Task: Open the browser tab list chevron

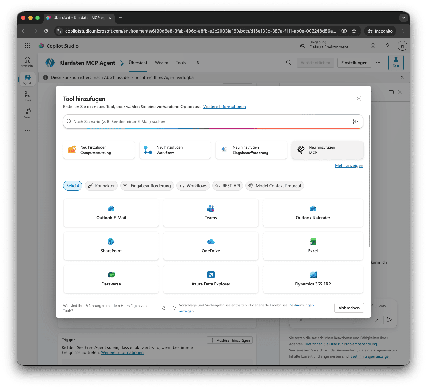Action: pos(404,18)
